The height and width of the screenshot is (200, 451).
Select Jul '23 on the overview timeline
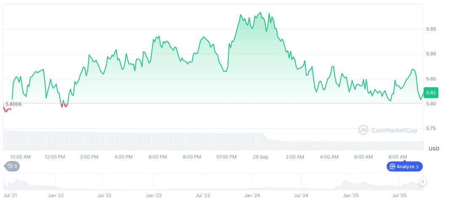click(x=203, y=195)
